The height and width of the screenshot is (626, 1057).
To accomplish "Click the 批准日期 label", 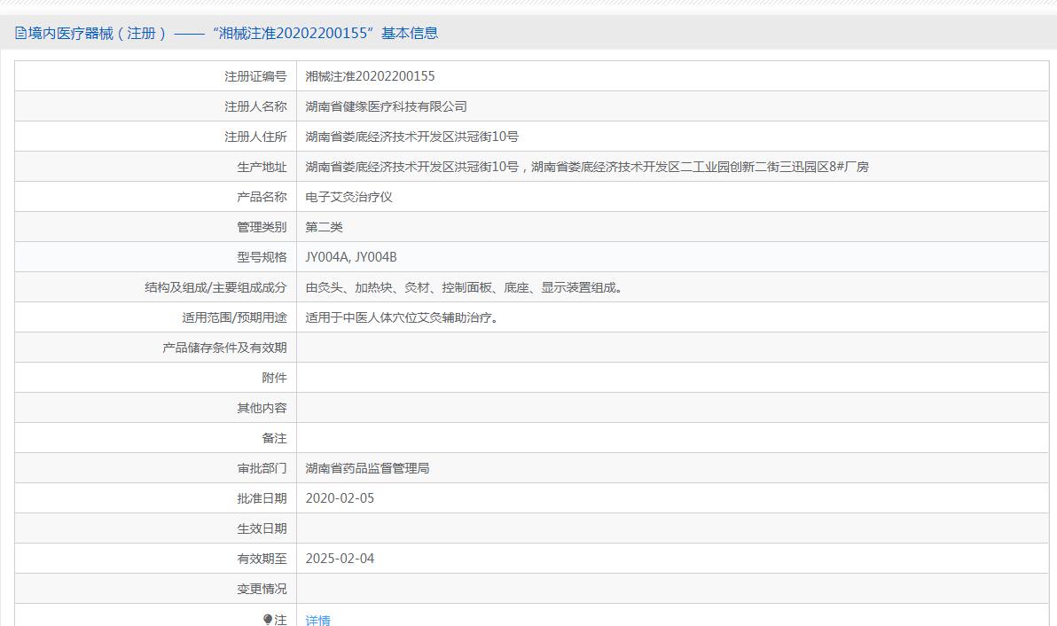I will pos(262,498).
